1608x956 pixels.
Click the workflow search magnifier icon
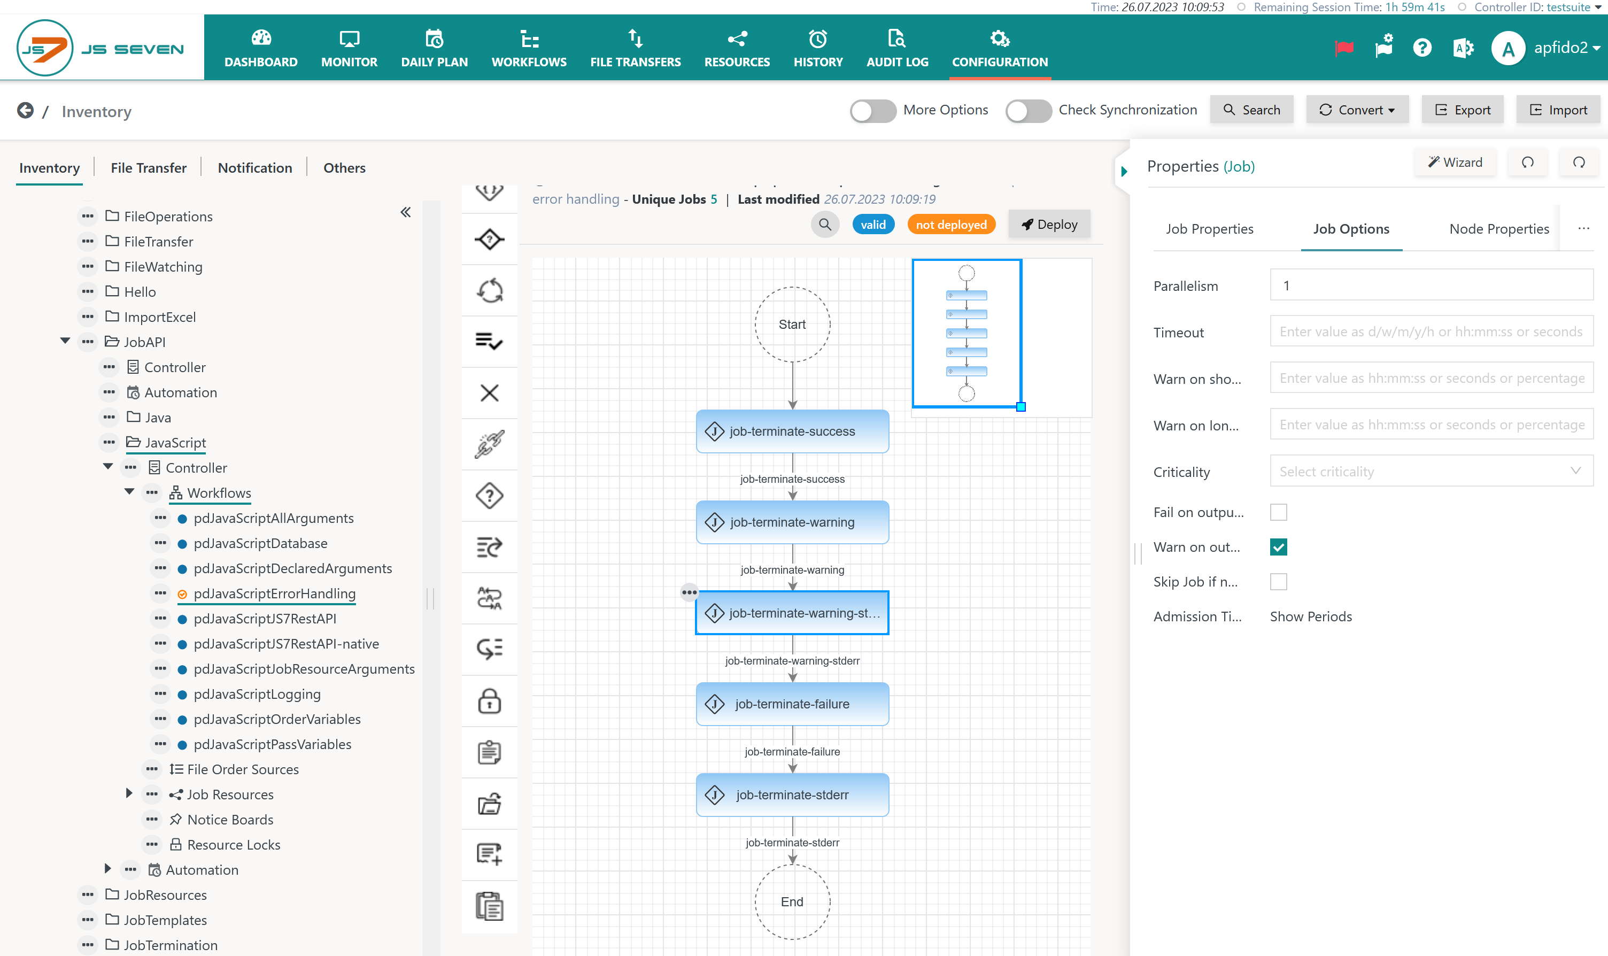click(824, 224)
